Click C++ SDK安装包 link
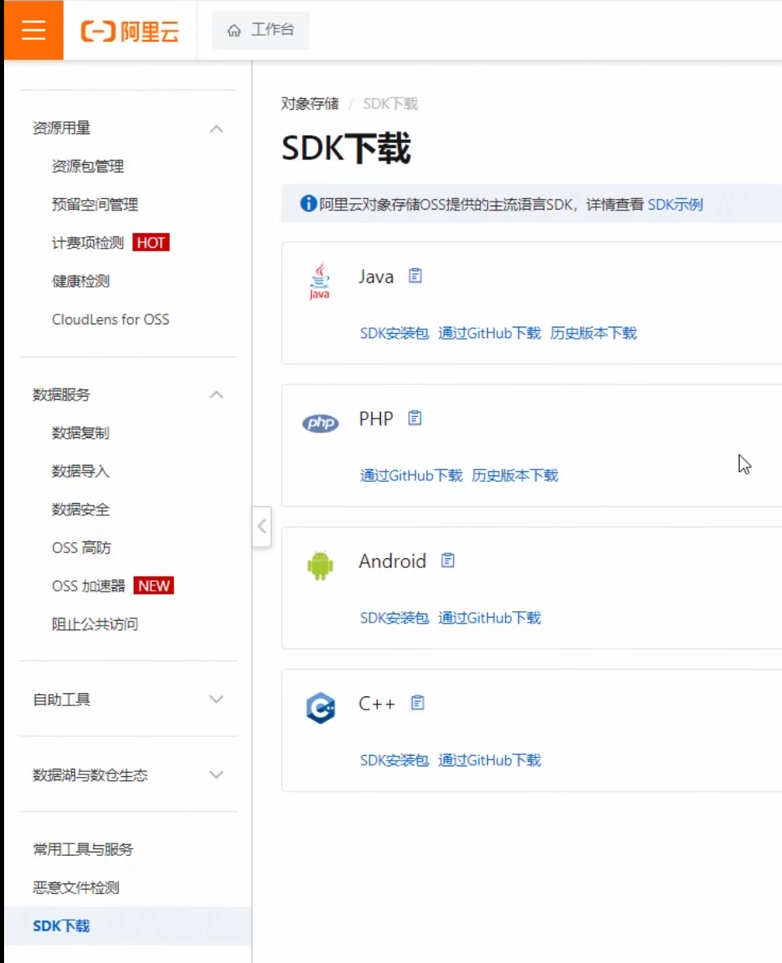The image size is (782, 963). pyautogui.click(x=395, y=761)
